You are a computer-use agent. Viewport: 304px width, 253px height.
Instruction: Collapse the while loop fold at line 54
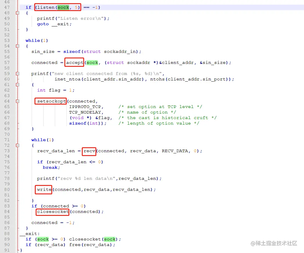[x=17, y=46]
